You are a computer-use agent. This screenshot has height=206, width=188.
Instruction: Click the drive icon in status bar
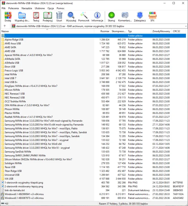[x=3, y=203]
